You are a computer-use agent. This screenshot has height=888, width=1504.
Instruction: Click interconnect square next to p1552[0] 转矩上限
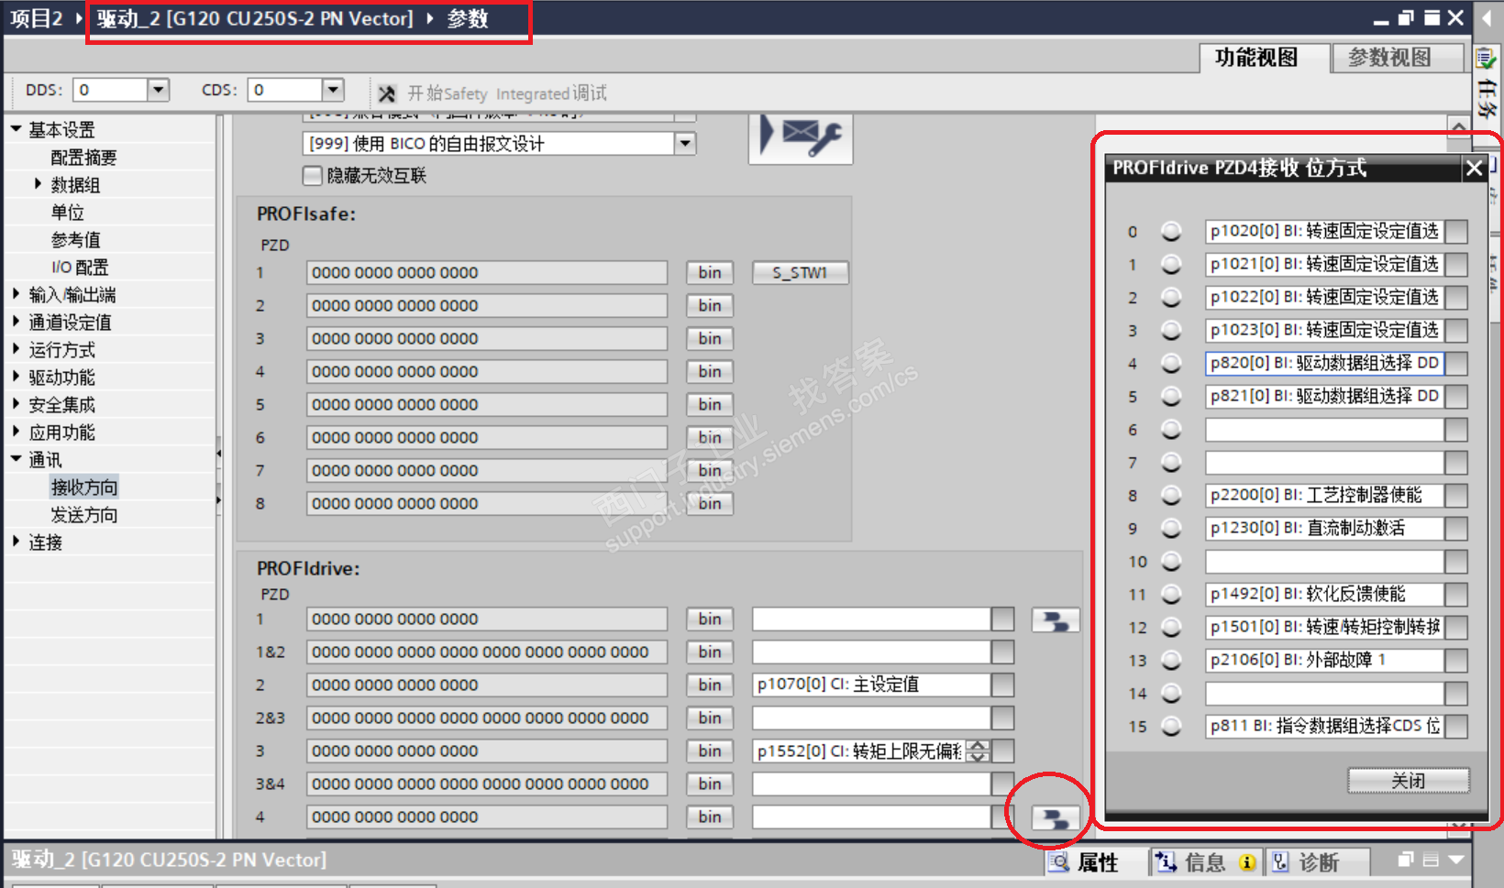[x=1002, y=751]
